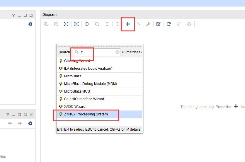Open settings gear in upper left panel
The image size is (245, 162).
click(x=30, y=24)
